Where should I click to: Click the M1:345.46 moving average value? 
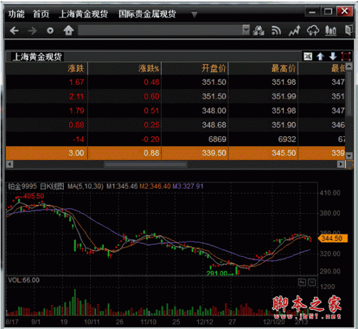pyautogui.click(x=122, y=186)
